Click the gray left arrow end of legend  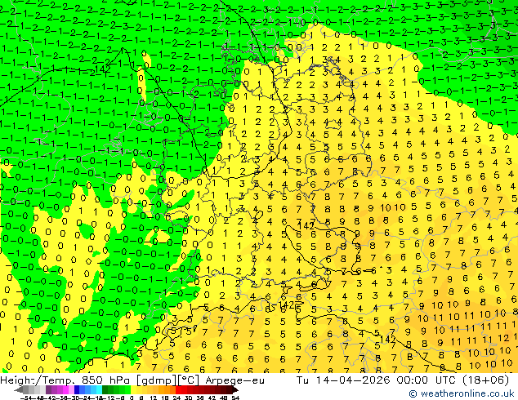pos(19,389)
